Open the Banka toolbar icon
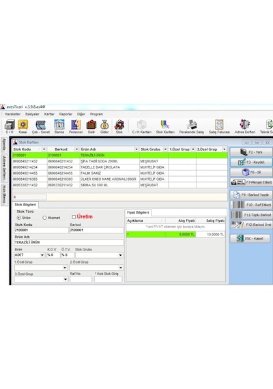Viewport: 273px width, 389px height. (59, 125)
